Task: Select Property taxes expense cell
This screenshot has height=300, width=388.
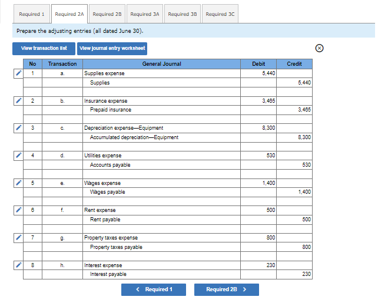Action: coord(161,238)
